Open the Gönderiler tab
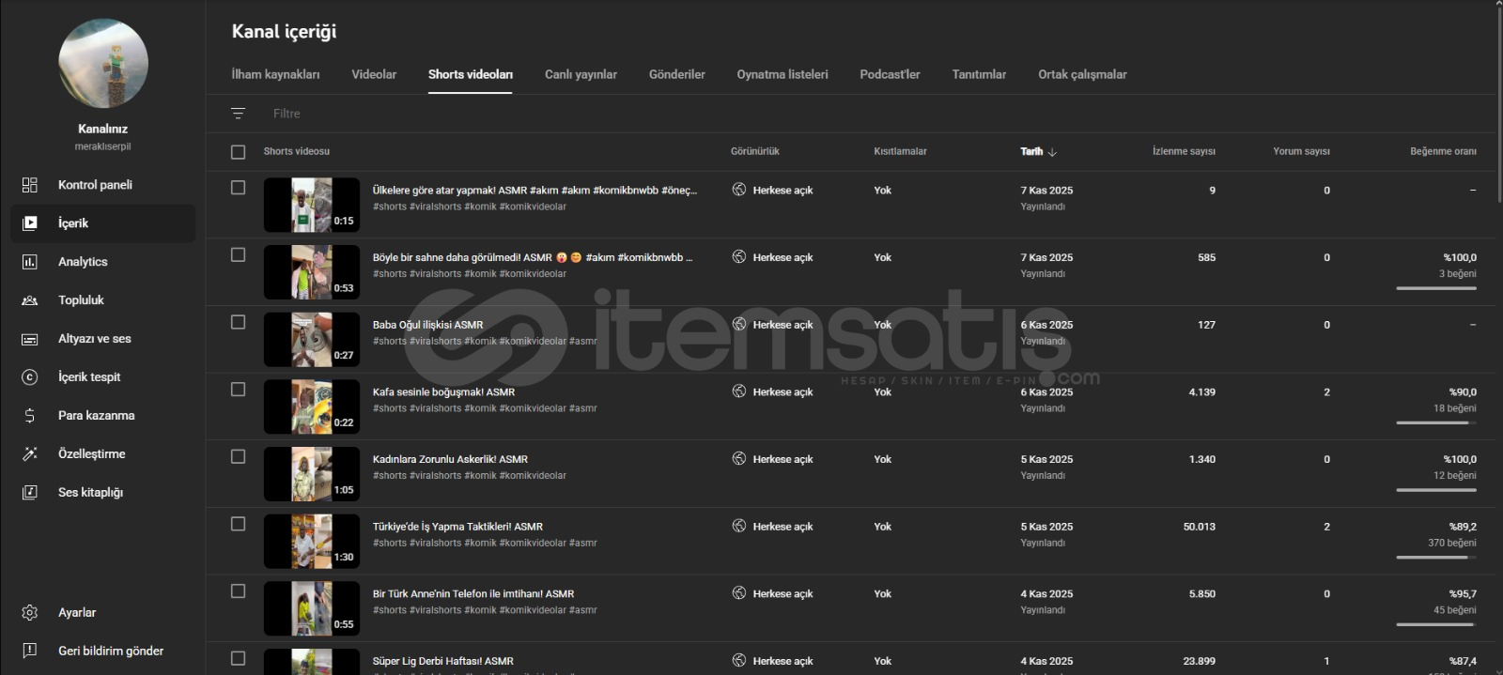This screenshot has height=675, width=1503. coord(676,74)
